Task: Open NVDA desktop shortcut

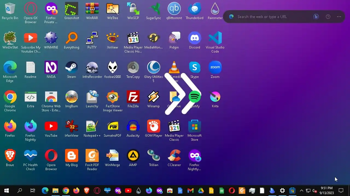Action: point(51,70)
